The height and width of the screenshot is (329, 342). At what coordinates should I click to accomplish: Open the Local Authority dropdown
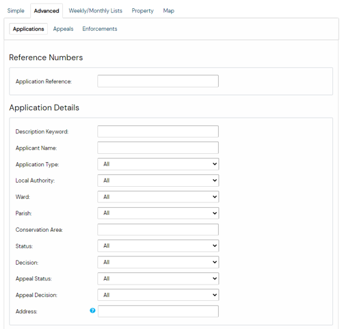(x=158, y=181)
